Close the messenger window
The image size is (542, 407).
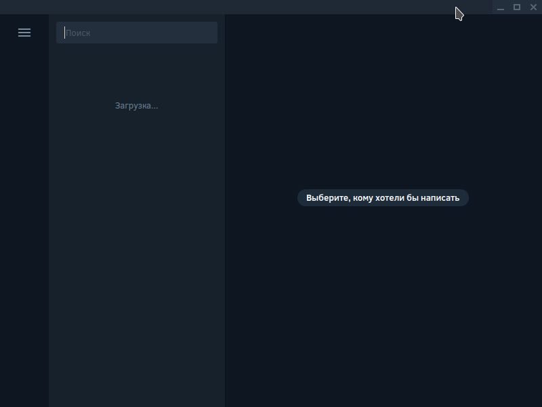[x=533, y=7]
